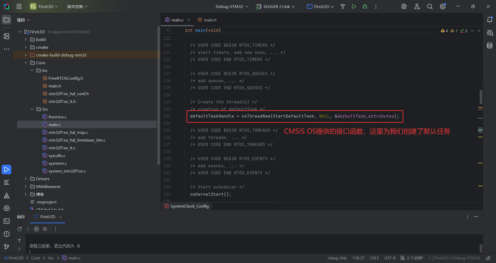Build the project with hammer icon
The image size is (496, 263).
coord(343,6)
